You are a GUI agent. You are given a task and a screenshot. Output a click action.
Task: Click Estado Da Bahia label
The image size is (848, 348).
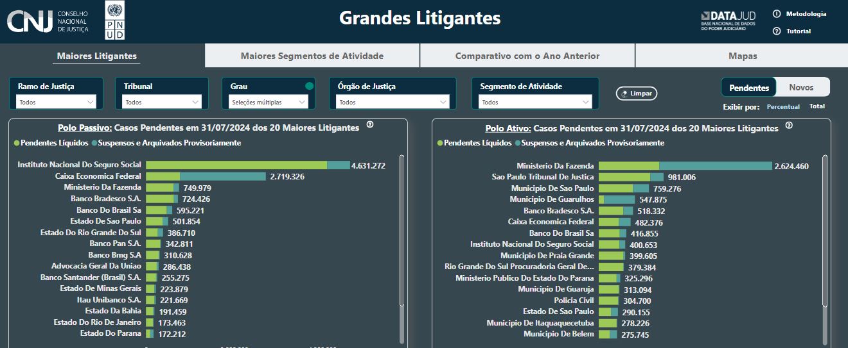[x=113, y=311]
